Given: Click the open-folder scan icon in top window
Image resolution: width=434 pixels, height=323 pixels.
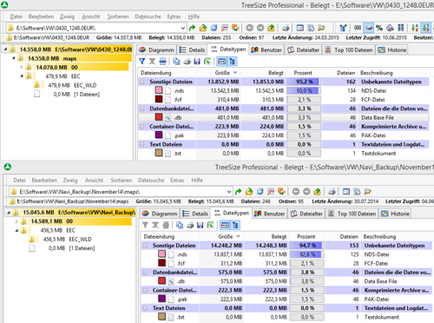Looking at the screenshot, I should 203,28.
